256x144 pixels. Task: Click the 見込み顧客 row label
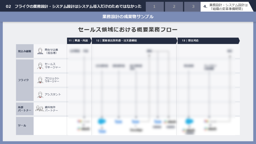pyautogui.click(x=24, y=51)
